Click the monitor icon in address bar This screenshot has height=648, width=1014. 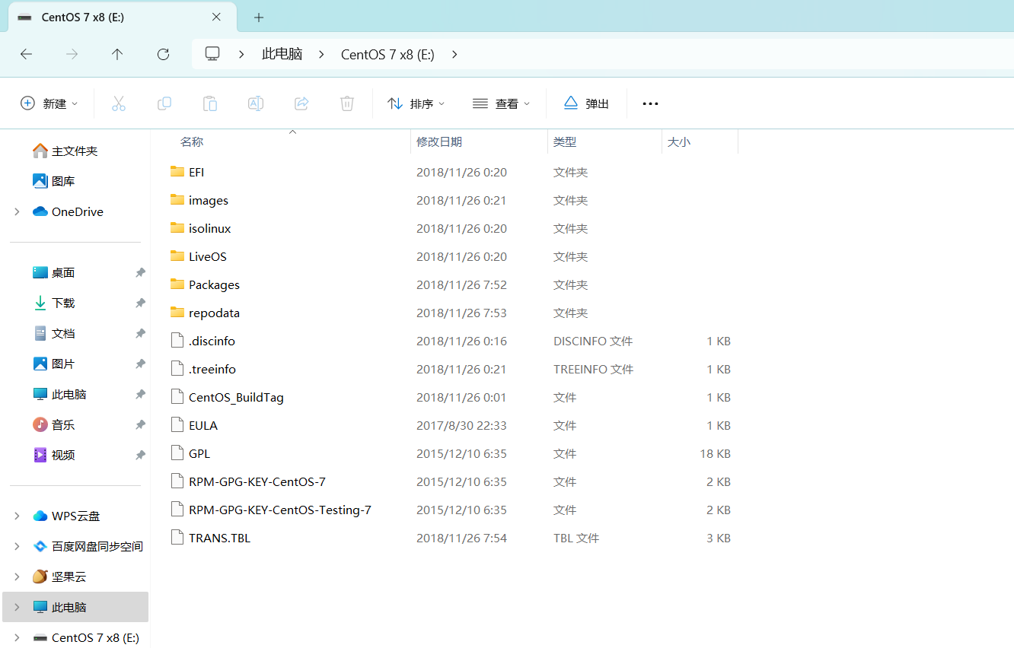pos(212,53)
